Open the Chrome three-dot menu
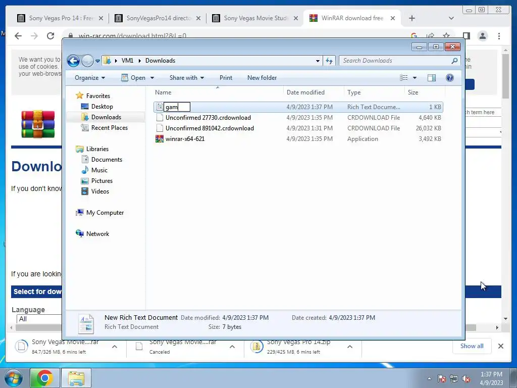Image resolution: width=517 pixels, height=388 pixels. point(499,36)
